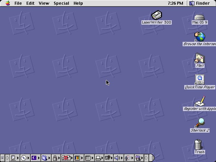Collapse the Control Strip using its end tab
Screen dimensions: 216x162
pyautogui.click(x=152, y=158)
